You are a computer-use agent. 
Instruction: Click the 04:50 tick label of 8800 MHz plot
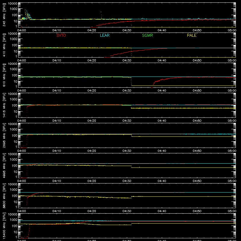[197, 211]
